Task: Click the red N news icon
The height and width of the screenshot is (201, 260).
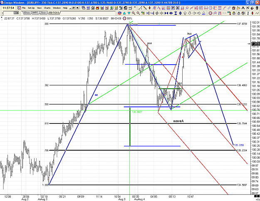Action: (107, 8)
